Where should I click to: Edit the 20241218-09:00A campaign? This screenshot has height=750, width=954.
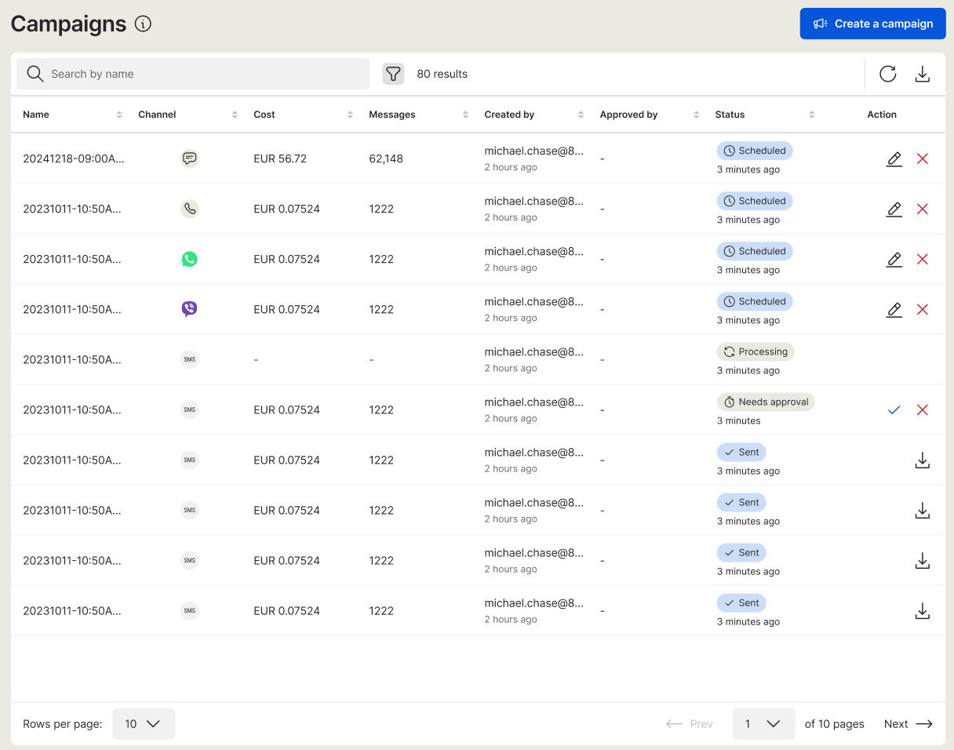point(894,159)
